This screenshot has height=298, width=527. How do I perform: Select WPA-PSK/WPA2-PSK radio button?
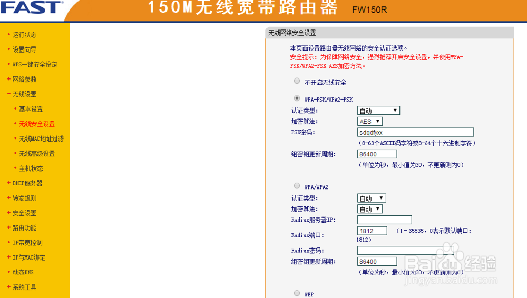(x=297, y=98)
